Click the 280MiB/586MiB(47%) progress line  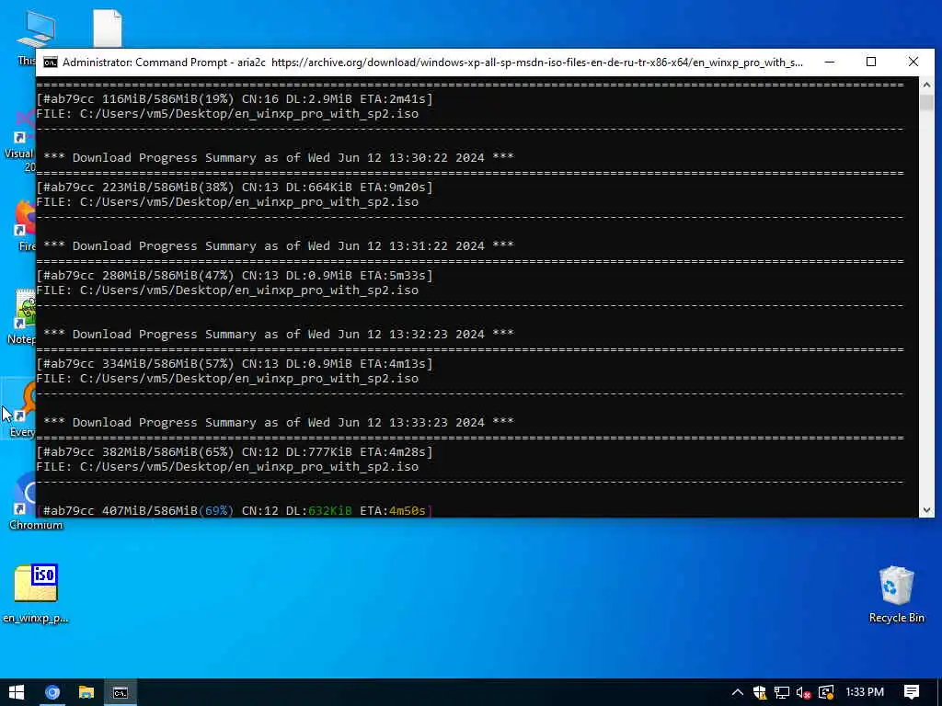(235, 276)
